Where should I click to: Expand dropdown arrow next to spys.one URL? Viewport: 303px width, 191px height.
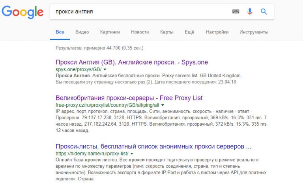coord(105,69)
